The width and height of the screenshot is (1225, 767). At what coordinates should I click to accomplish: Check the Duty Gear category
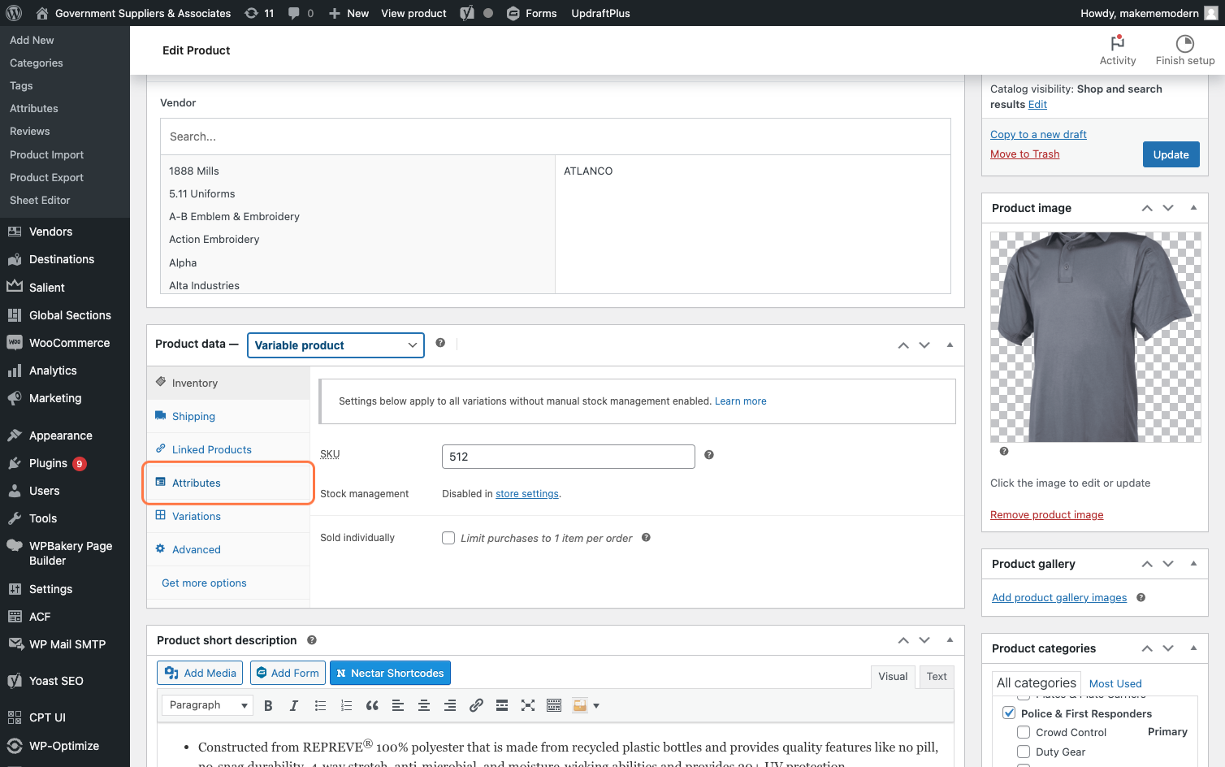[1024, 752]
